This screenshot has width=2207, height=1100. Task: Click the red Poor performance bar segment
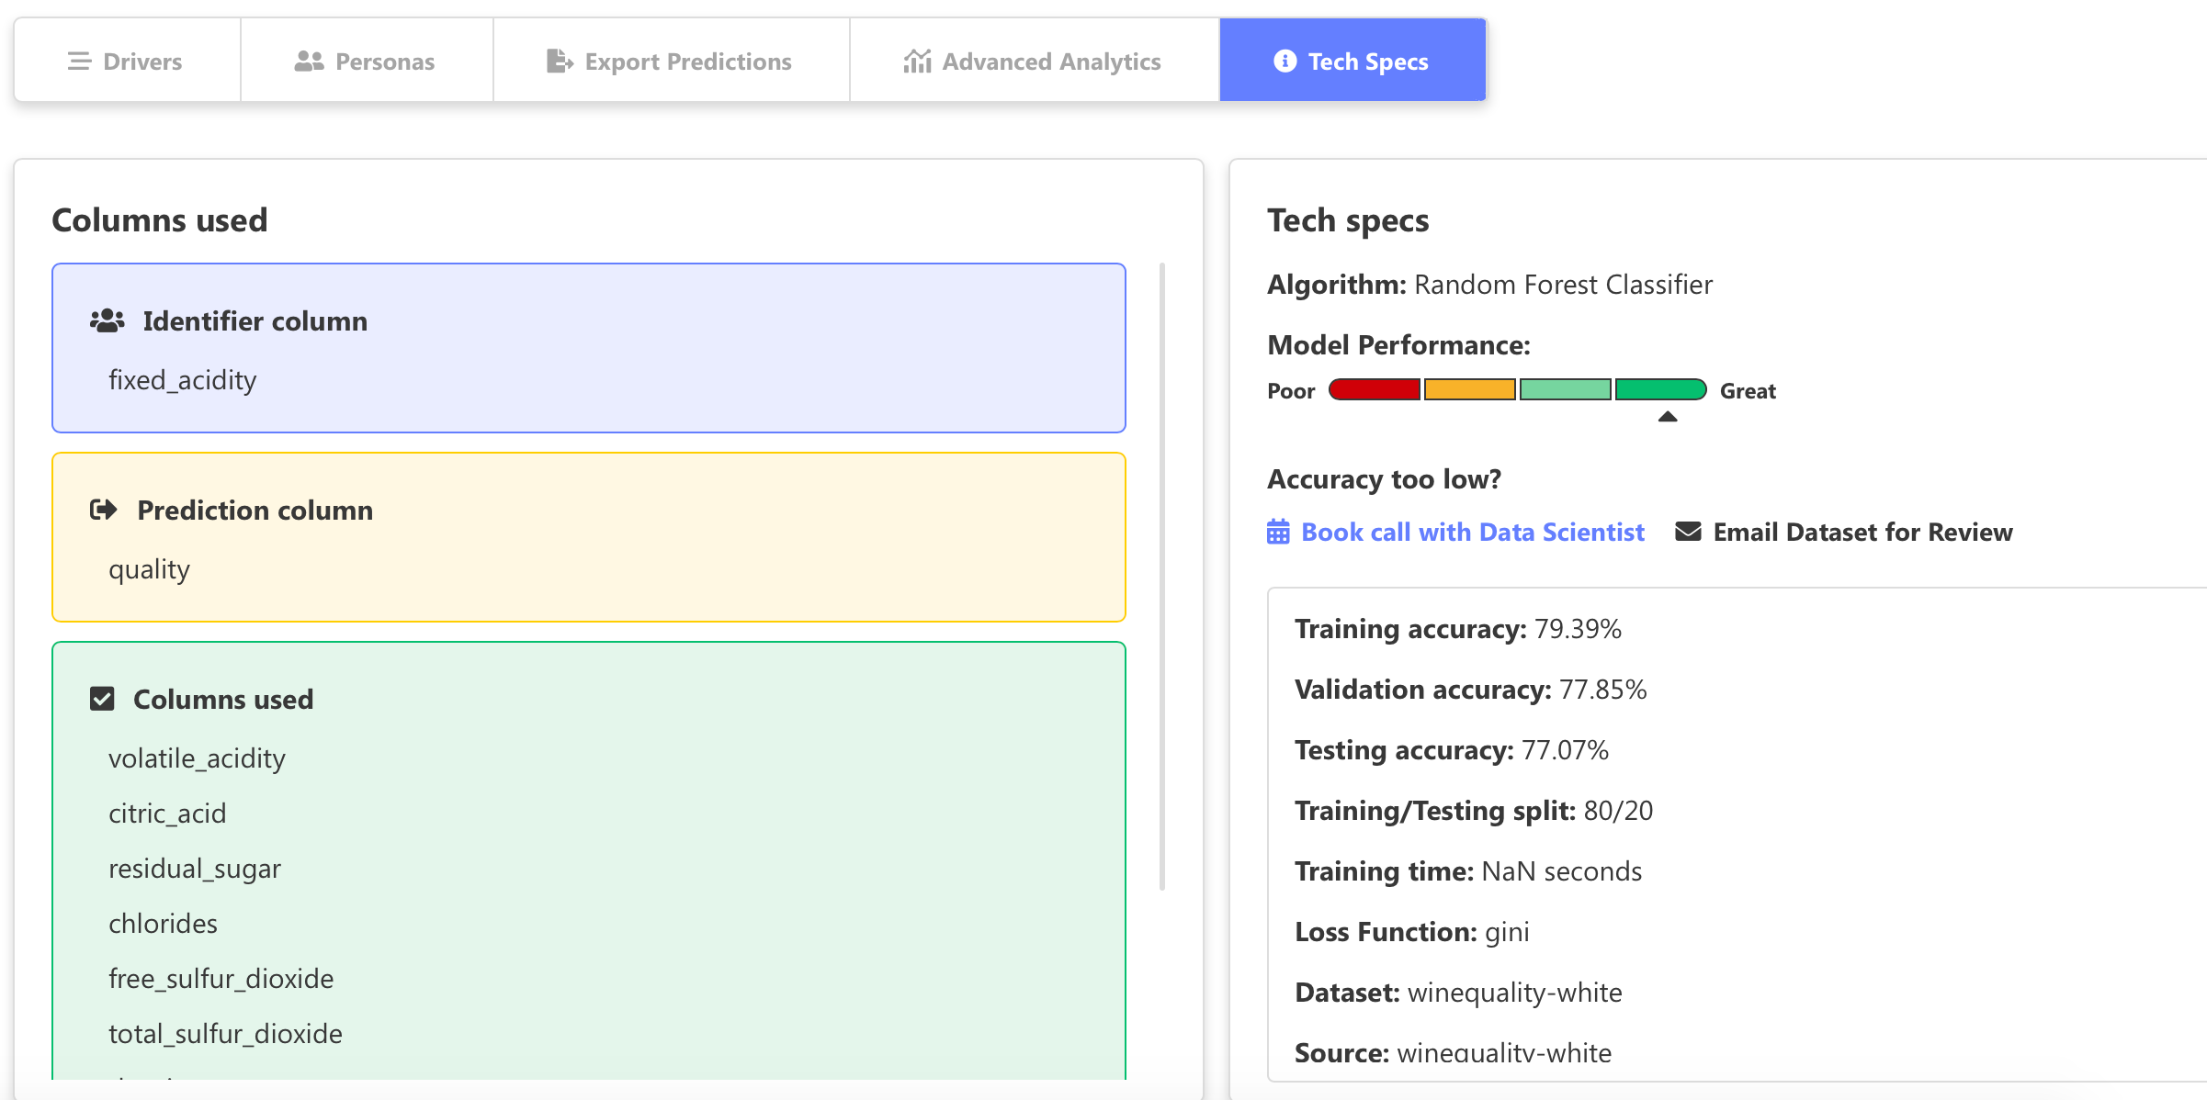tap(1375, 390)
